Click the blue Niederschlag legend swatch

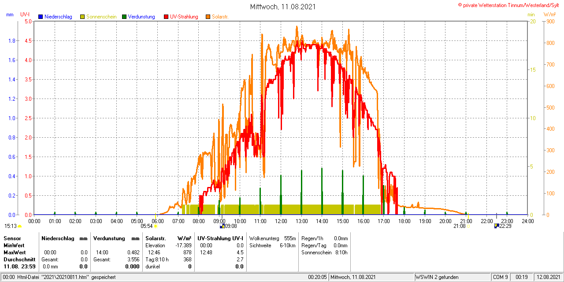tap(41, 17)
